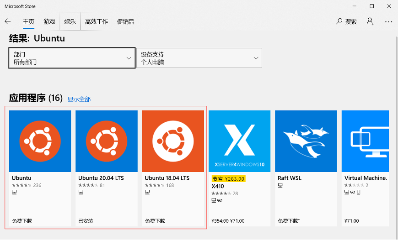Screen dimensions: 398x240
Task: Click PC device icon under Ubuntu 20.04 LTS
Action: click(81, 193)
